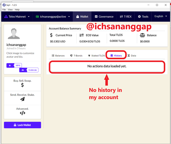Click the Data hourglass icon
171x144 pixels.
click(x=129, y=56)
